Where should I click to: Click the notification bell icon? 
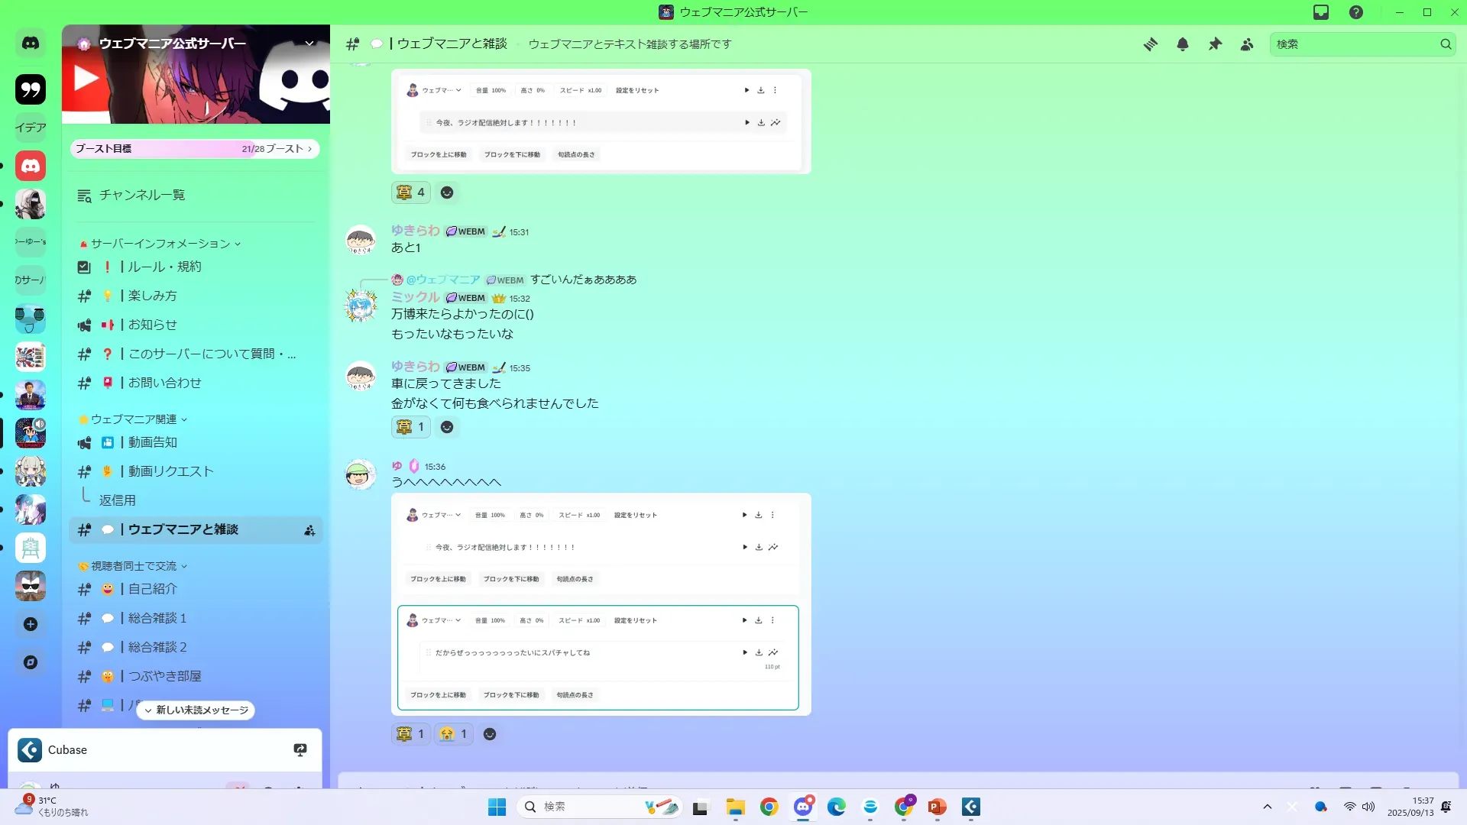[1182, 44]
